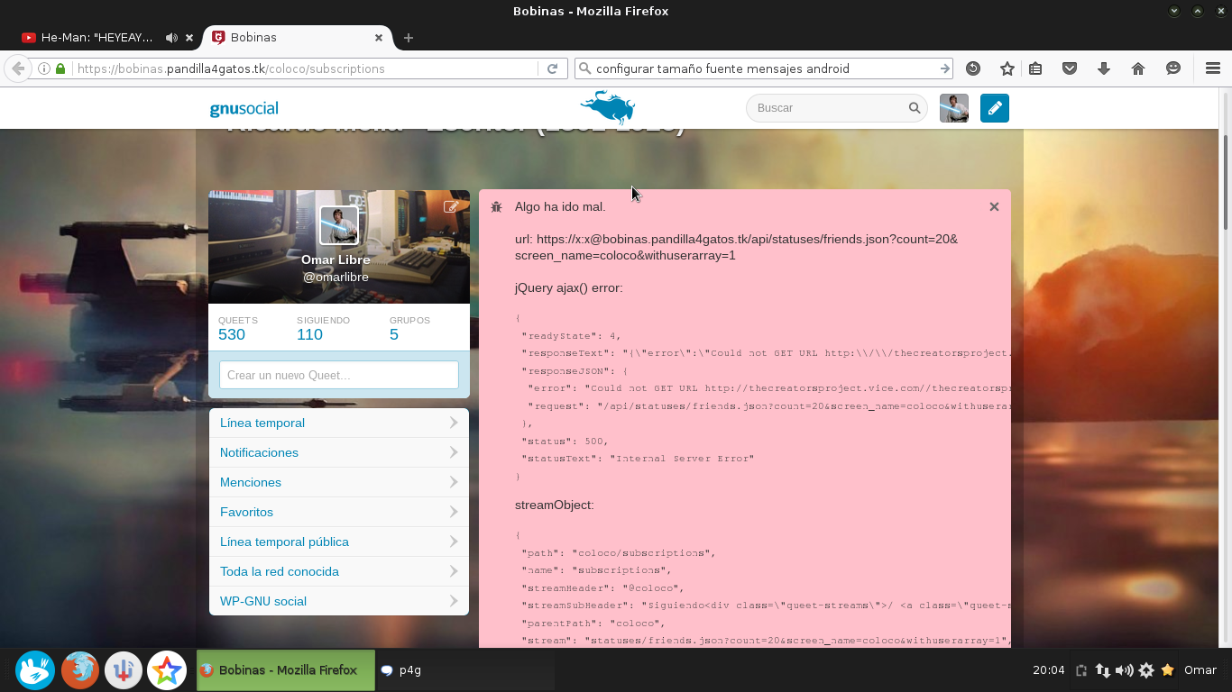Open Toda la red conocida

coord(339,571)
